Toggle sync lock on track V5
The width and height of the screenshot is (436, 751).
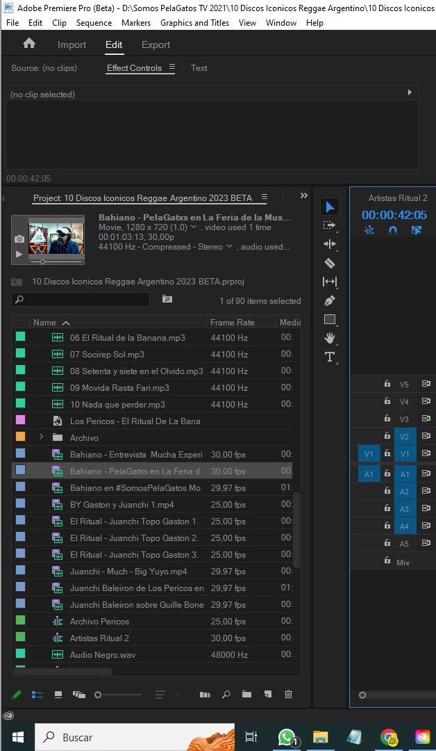[x=426, y=384]
